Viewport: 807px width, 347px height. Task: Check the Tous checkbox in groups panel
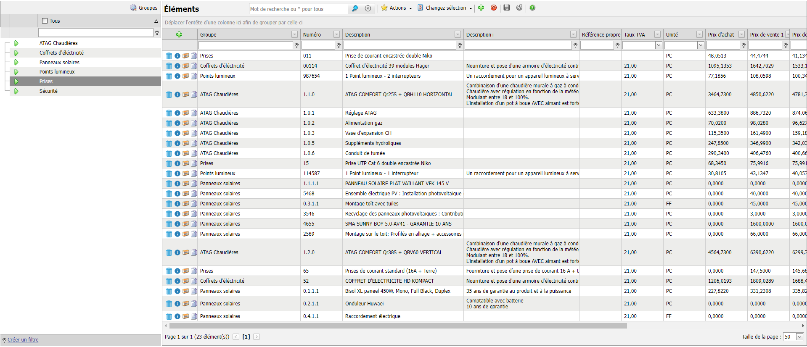45,21
